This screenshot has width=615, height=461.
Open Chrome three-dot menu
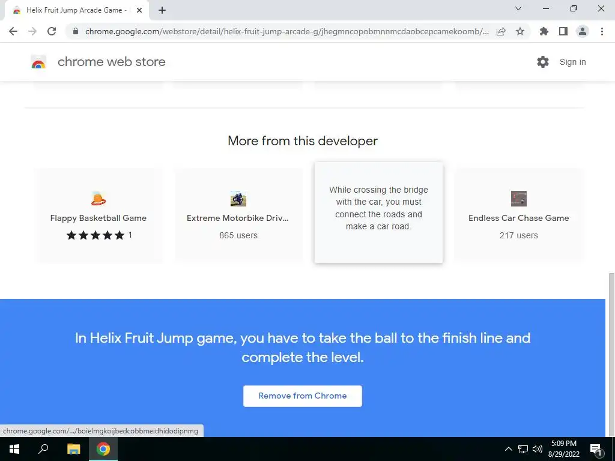point(602,31)
